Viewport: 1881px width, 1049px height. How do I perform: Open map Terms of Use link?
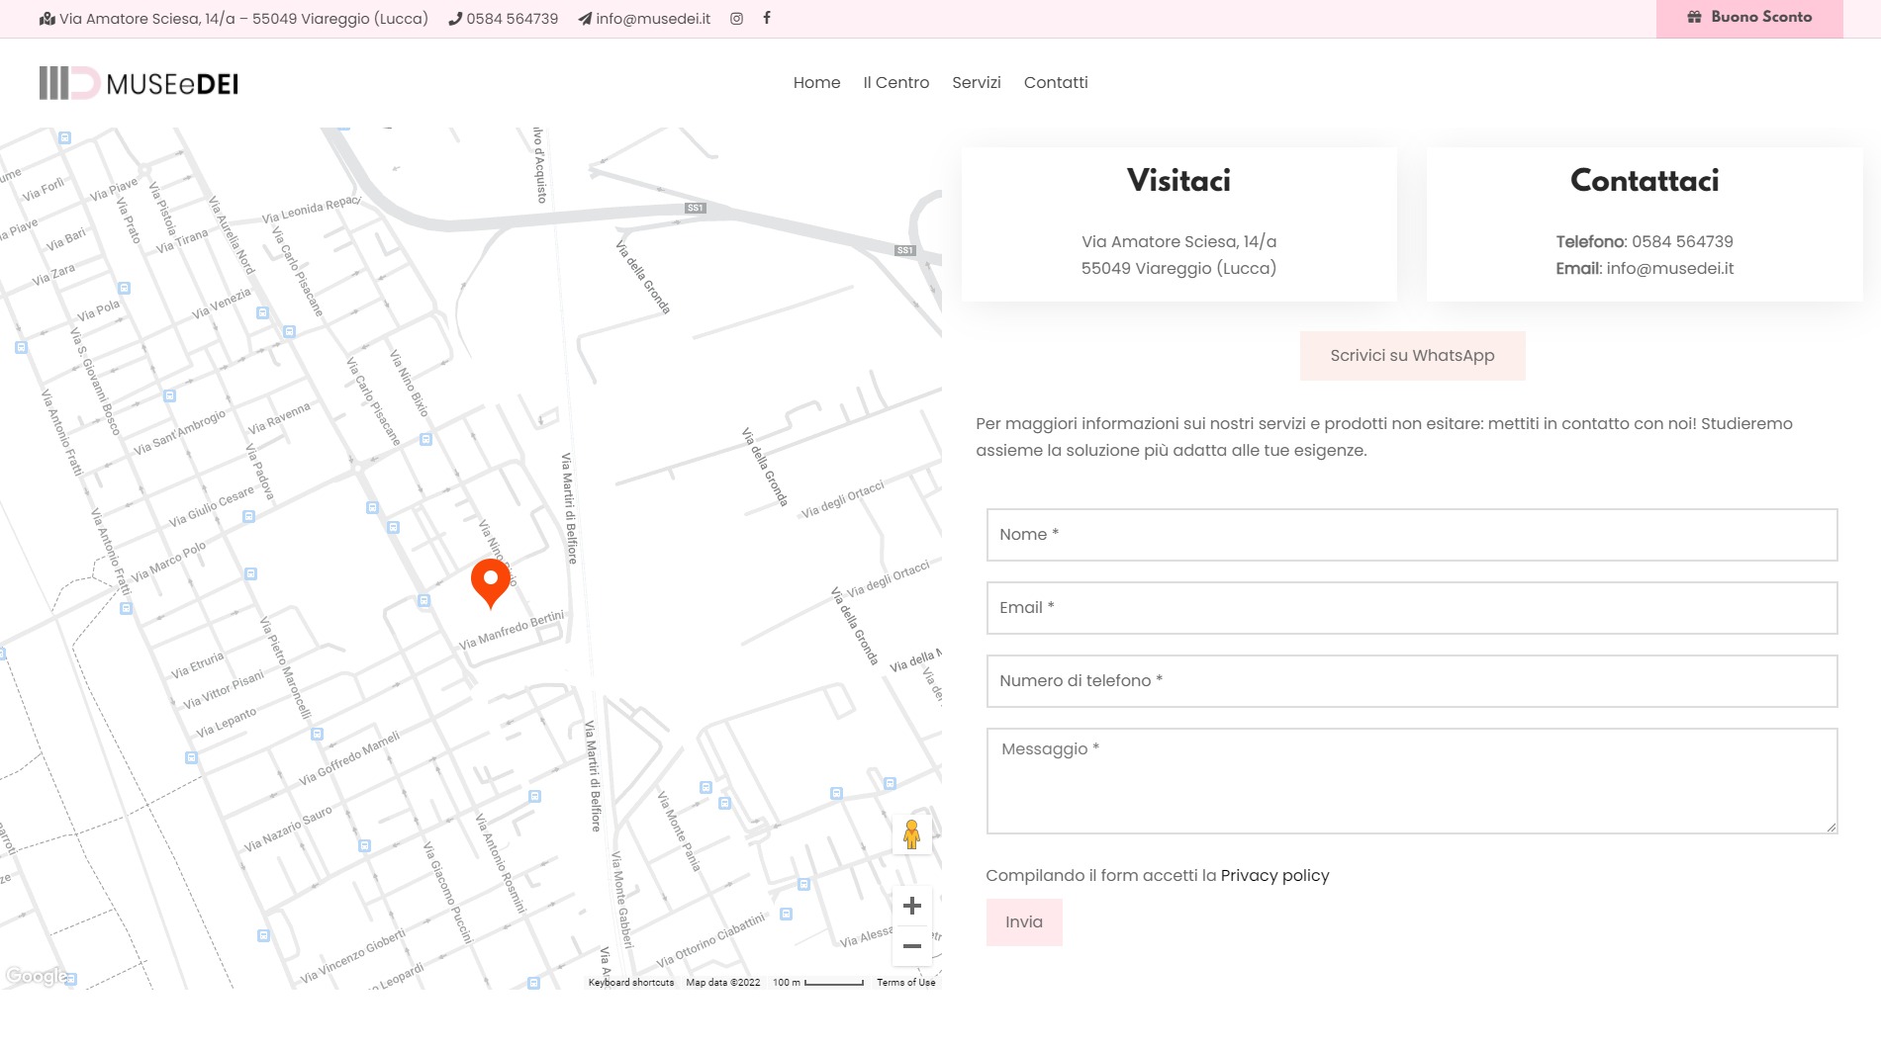(905, 983)
